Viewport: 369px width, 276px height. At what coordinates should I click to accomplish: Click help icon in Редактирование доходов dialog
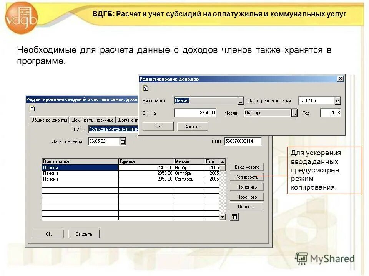tap(146, 88)
